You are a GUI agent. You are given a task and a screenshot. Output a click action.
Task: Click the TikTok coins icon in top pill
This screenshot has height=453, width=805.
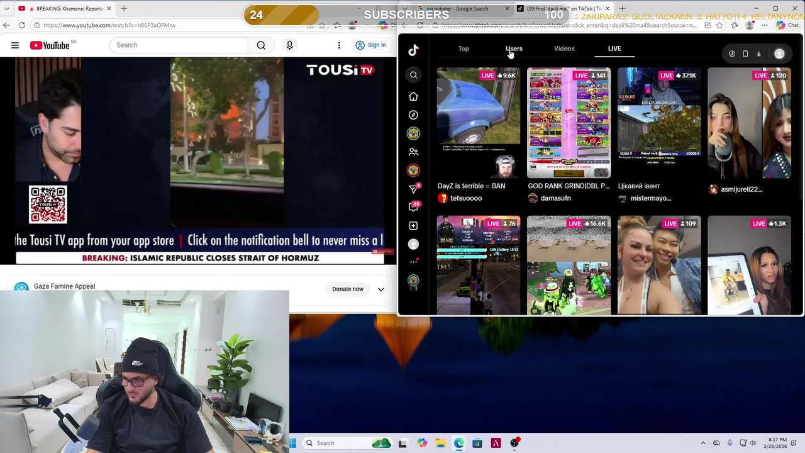pos(732,54)
